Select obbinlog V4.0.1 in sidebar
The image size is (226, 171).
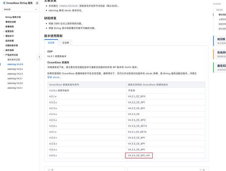click(15, 88)
